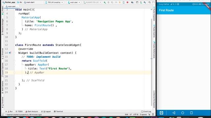The width and height of the screenshot is (211, 118).
Task: Click the Debug bug icon in toolbar
Action: [108, 2]
